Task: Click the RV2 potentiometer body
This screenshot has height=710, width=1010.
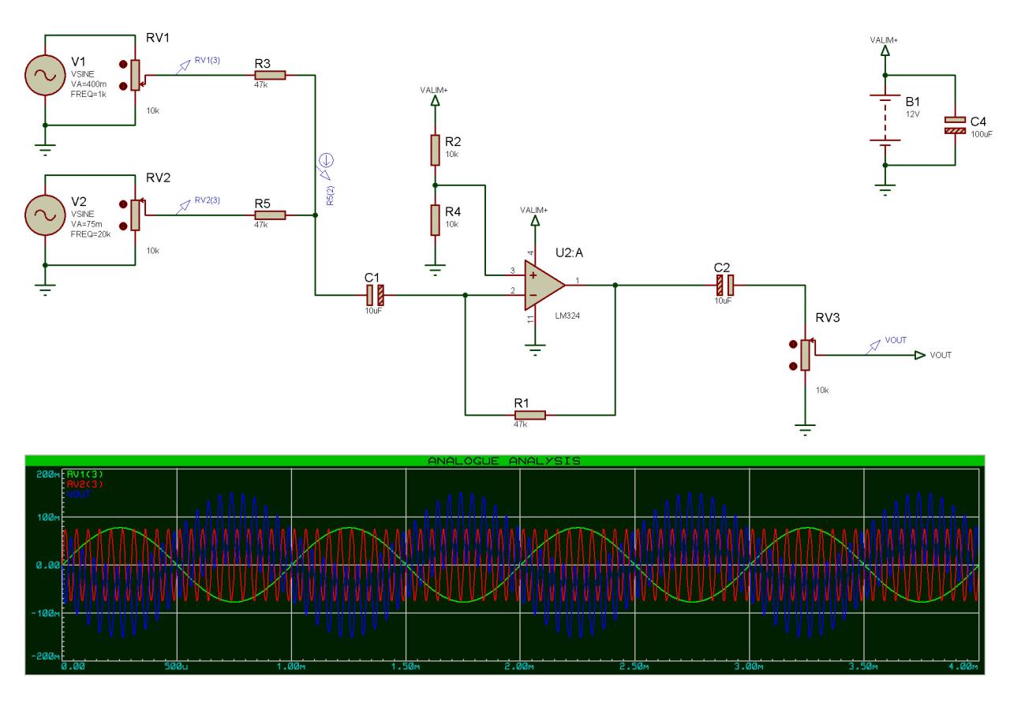Action: [x=137, y=215]
